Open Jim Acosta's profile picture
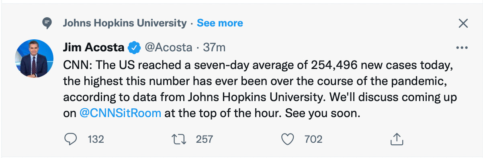Viewport: 483px width, 158px height. point(34,59)
